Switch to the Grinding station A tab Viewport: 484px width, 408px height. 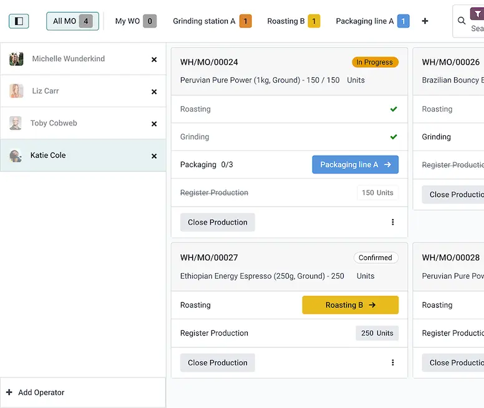pos(211,21)
